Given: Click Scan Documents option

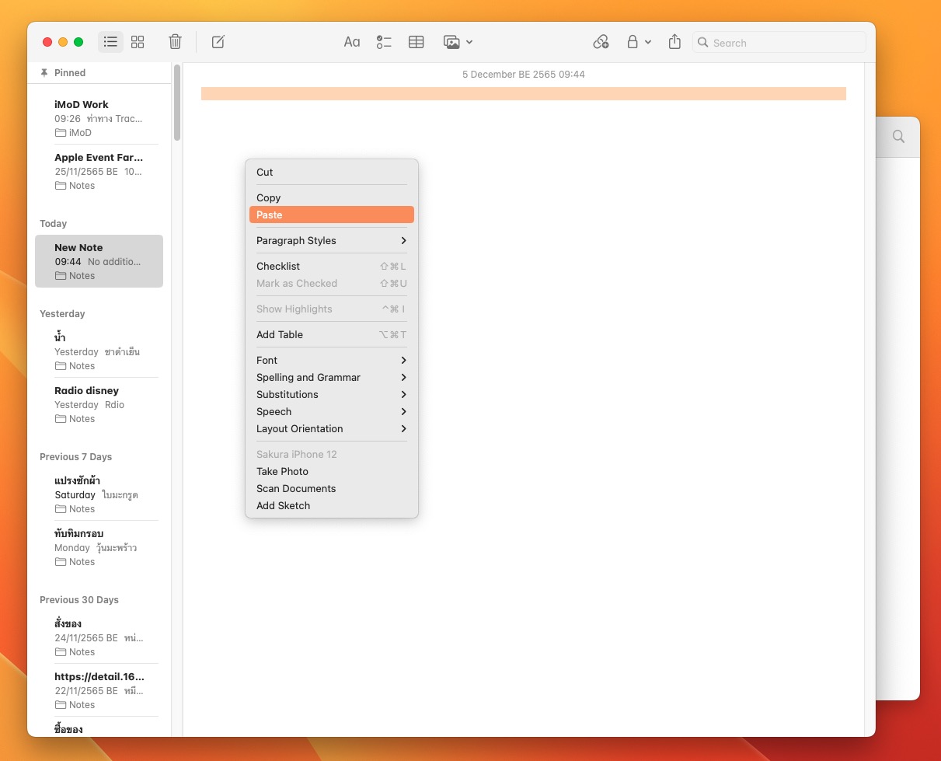Looking at the screenshot, I should pos(296,488).
